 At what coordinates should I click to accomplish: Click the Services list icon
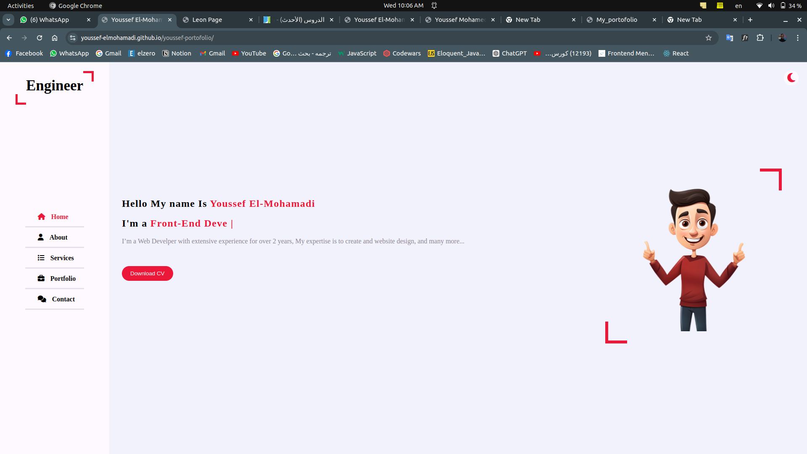pyautogui.click(x=41, y=258)
